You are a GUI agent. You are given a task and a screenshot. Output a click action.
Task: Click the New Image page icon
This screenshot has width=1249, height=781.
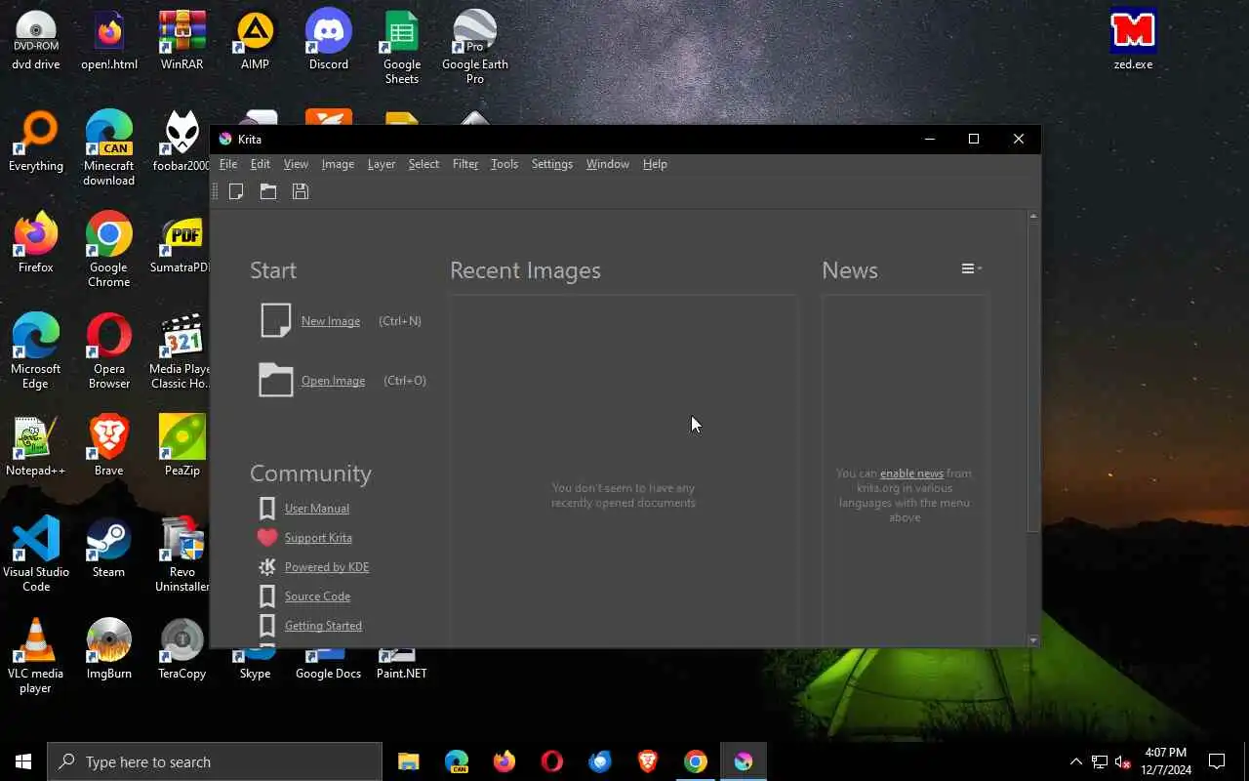(275, 320)
